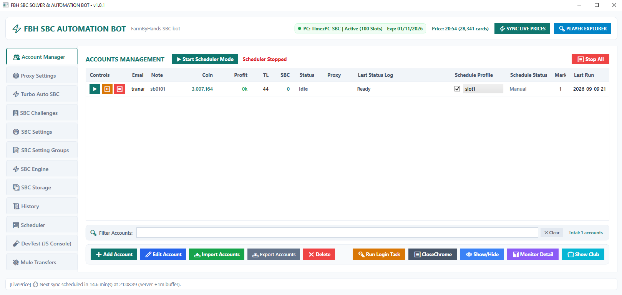Open DevTest (JS Console)

[42, 244]
